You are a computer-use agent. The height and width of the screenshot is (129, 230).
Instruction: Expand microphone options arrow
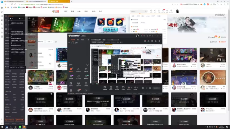click(x=131, y=88)
